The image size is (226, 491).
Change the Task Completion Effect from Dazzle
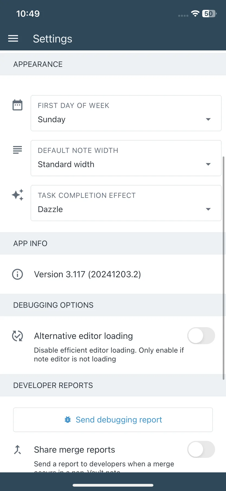click(x=126, y=203)
